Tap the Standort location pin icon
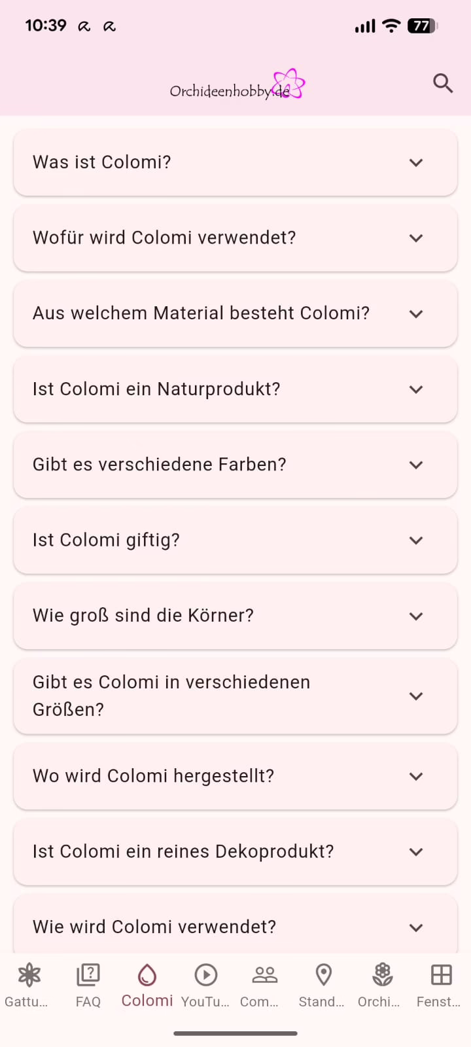The height and width of the screenshot is (1047, 471). click(323, 975)
